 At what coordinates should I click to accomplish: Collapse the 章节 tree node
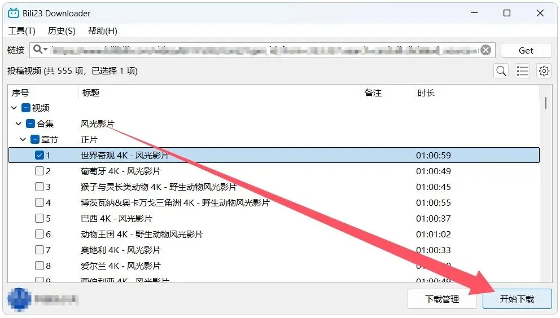(x=23, y=139)
